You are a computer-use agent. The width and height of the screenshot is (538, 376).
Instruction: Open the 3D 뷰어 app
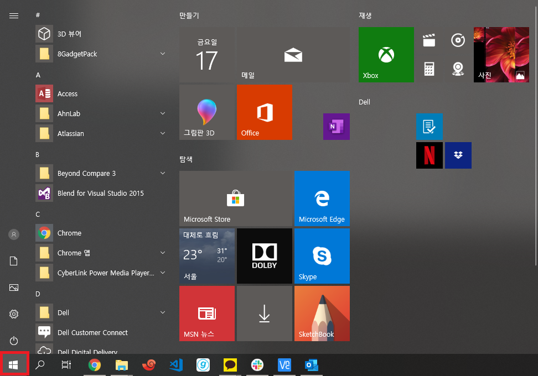pyautogui.click(x=101, y=34)
